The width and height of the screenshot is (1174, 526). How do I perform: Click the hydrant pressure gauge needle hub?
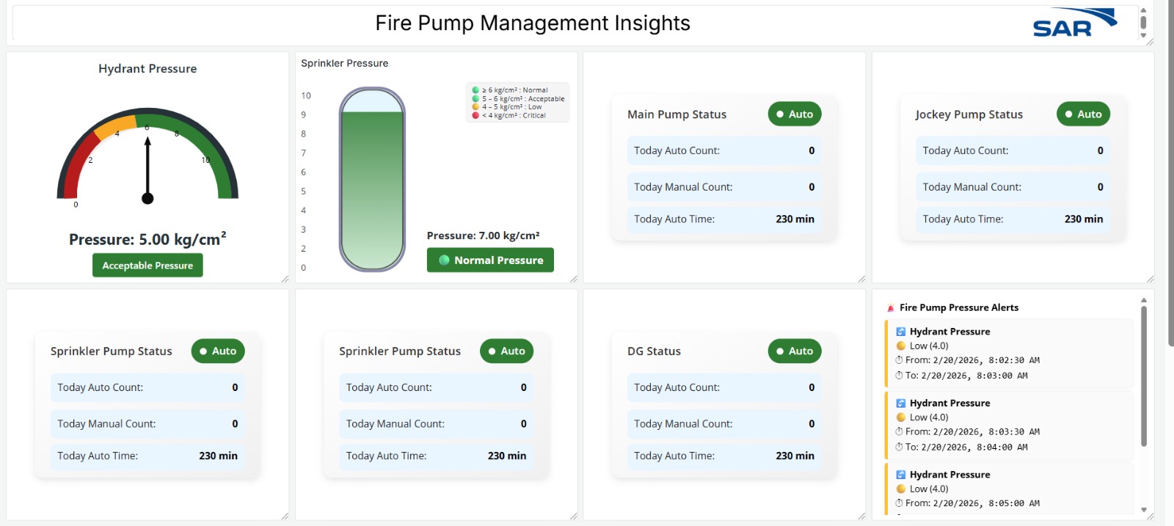147,198
